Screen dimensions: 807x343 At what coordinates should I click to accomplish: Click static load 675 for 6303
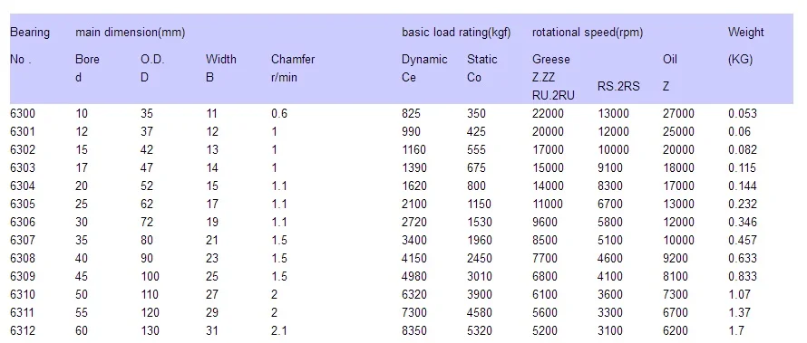476,168
